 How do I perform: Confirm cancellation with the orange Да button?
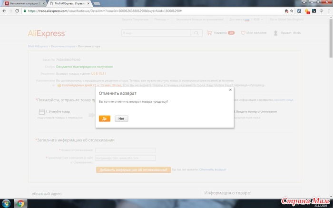pos(105,119)
